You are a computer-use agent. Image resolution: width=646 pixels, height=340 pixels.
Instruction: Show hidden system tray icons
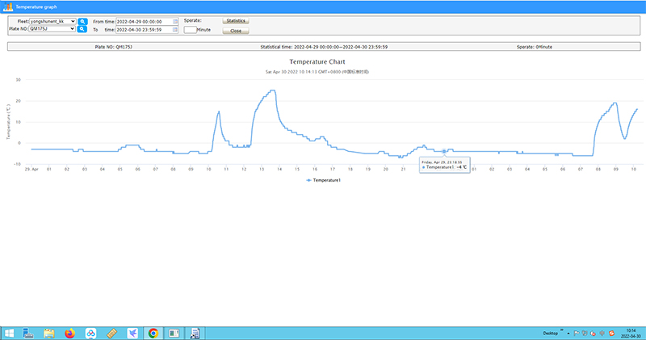[568, 334]
